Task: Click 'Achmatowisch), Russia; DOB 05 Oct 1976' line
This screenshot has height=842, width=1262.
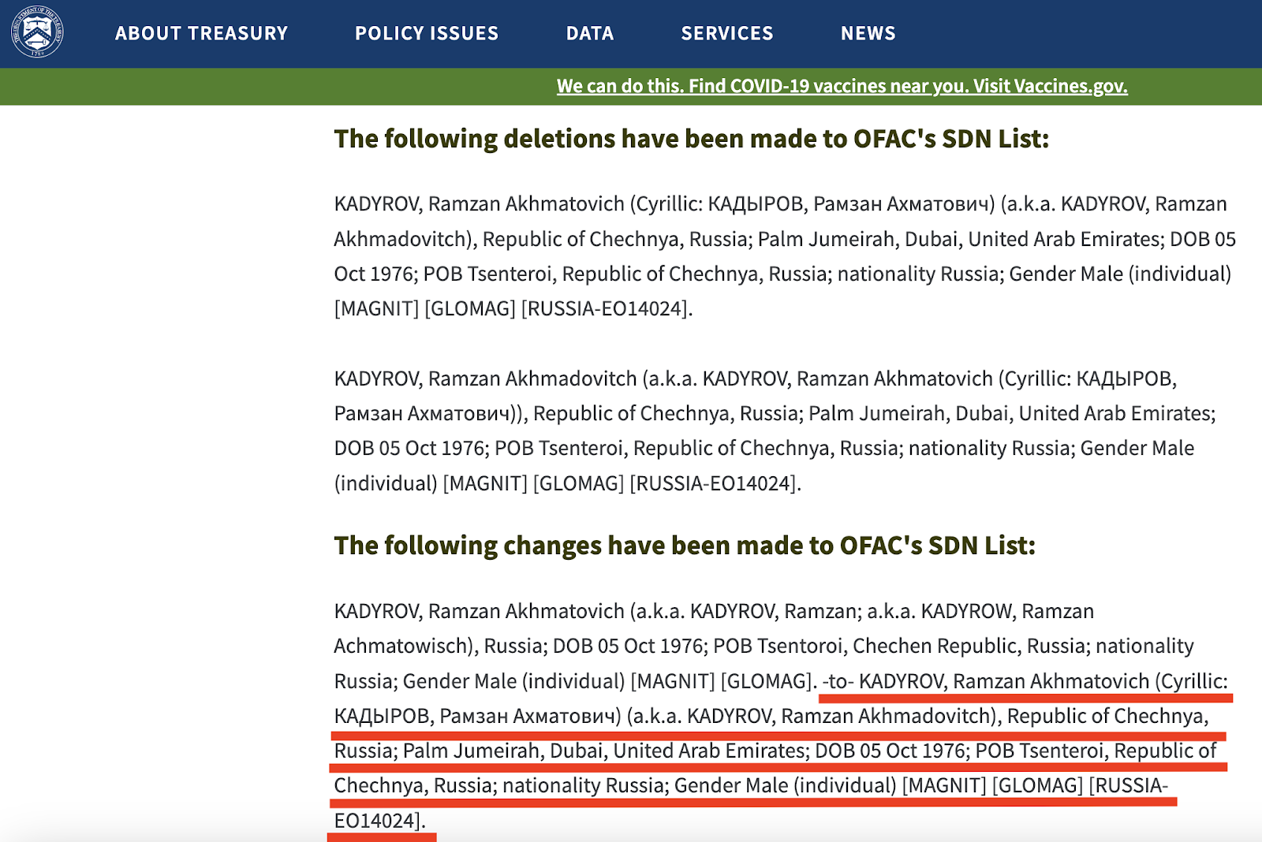Action: [x=764, y=646]
